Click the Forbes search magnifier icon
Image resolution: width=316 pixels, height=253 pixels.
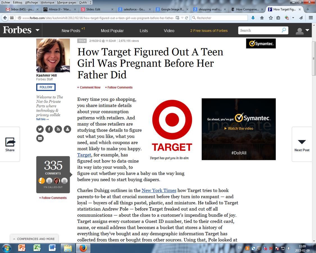tap(284, 30)
